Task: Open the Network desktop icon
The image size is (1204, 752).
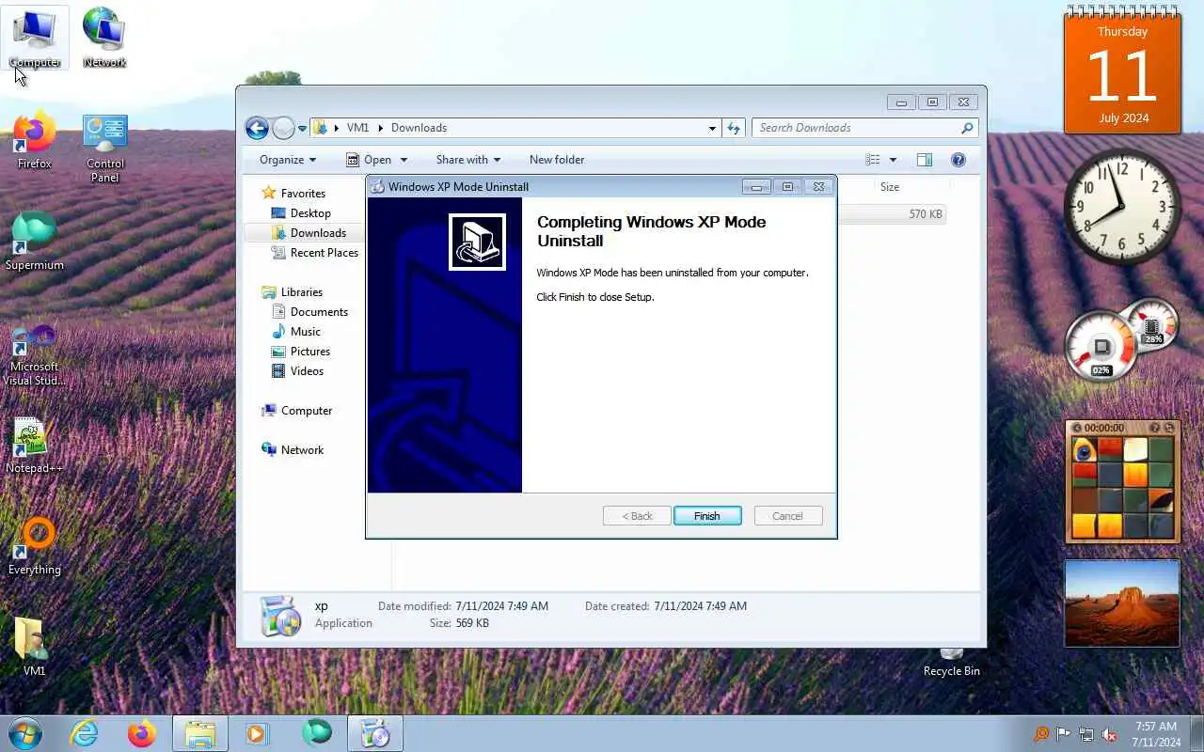Action: [x=104, y=38]
